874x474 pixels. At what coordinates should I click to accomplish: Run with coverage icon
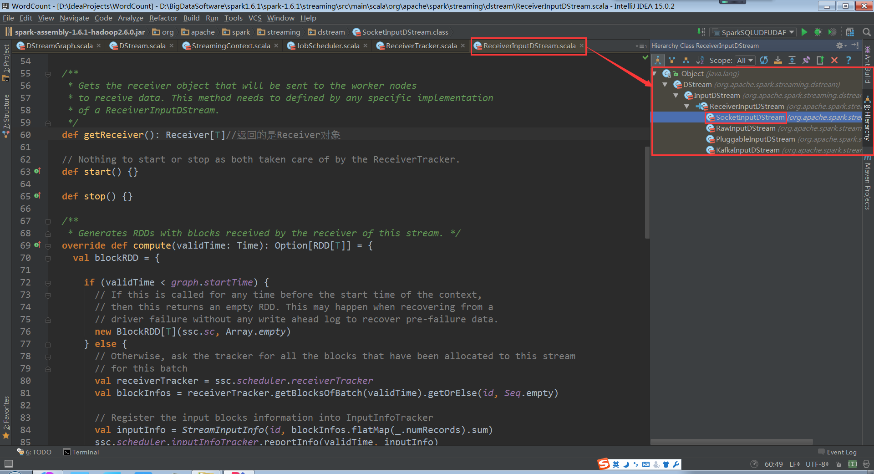[832, 32]
